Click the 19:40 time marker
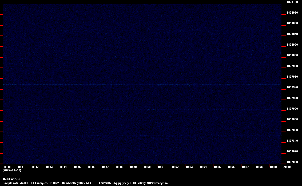Screen dimensions: 302x186 coord(7,167)
